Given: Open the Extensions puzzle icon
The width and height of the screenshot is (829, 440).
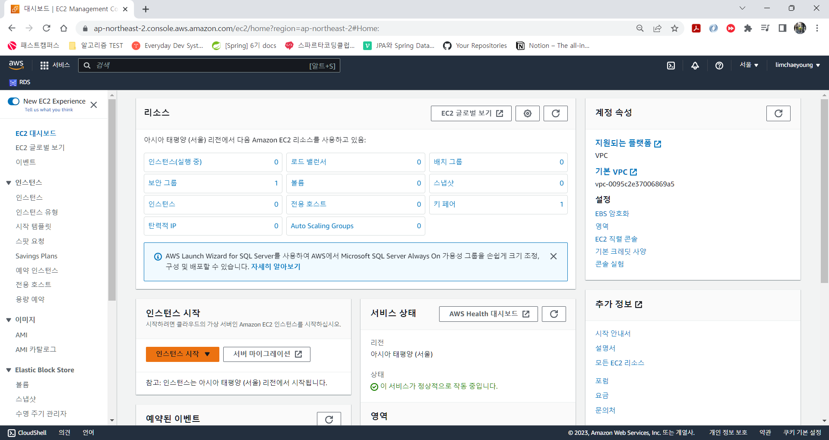Looking at the screenshot, I should pyautogui.click(x=748, y=28).
